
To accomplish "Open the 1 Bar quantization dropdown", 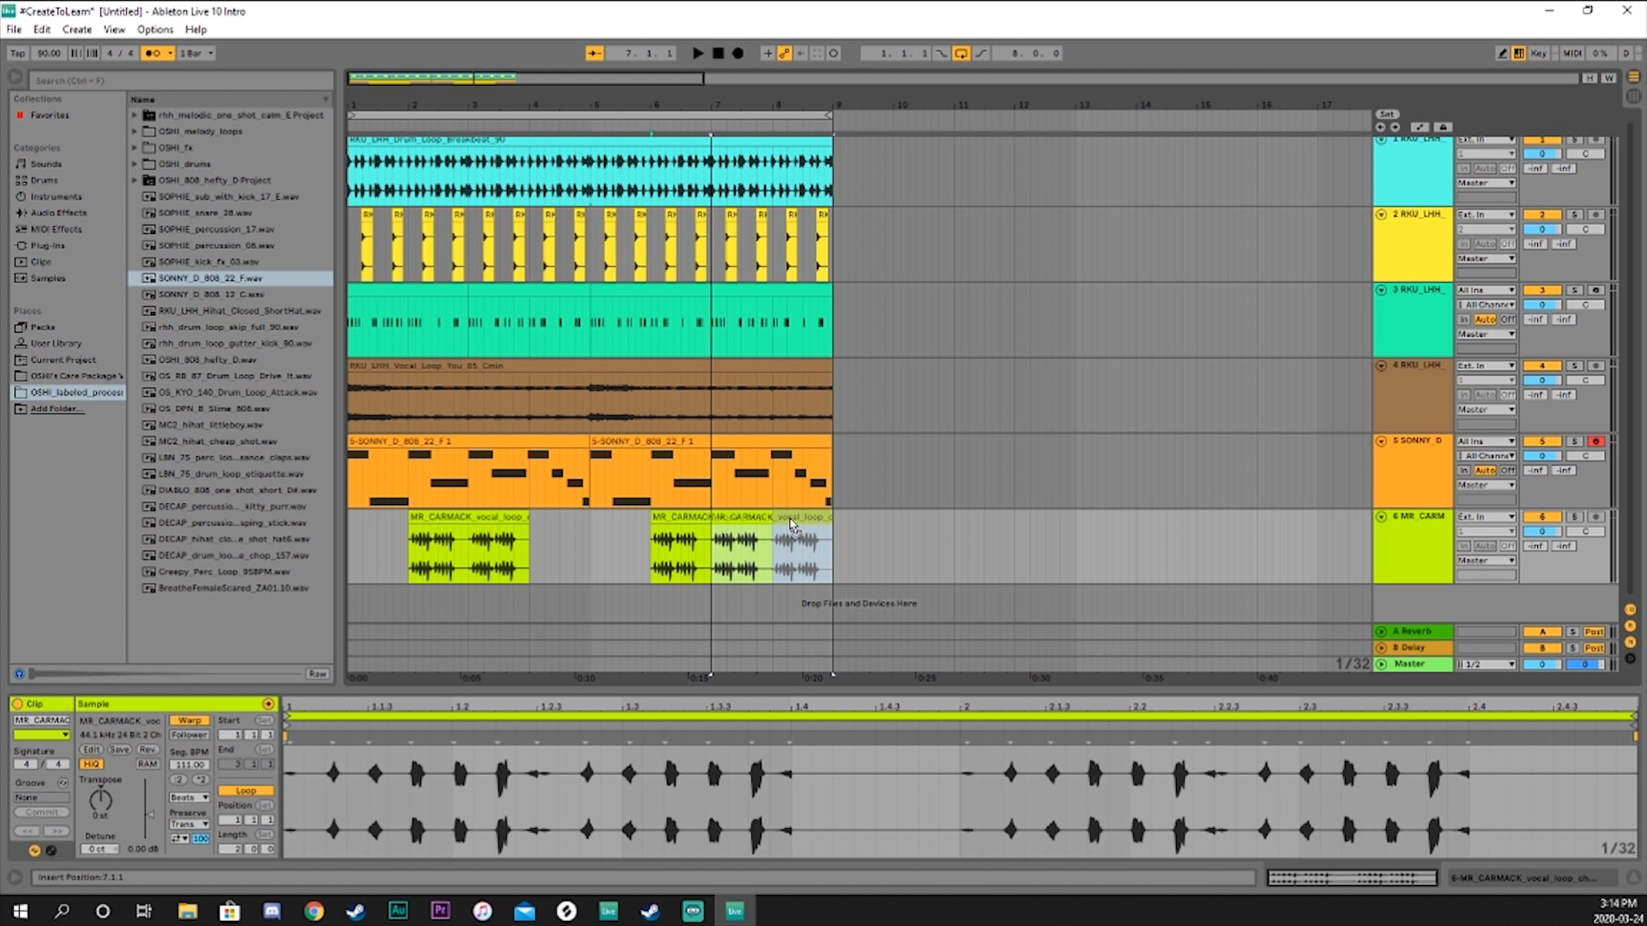I will pyautogui.click(x=196, y=54).
